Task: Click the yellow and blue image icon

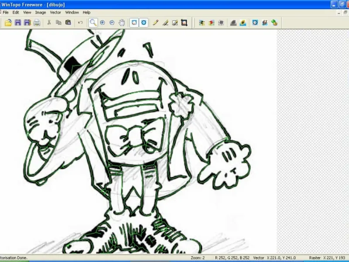Action: [243, 23]
